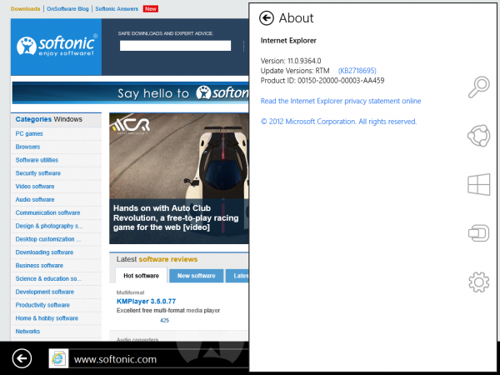Open the Productivity software category
The image size is (500, 375).
42,305
